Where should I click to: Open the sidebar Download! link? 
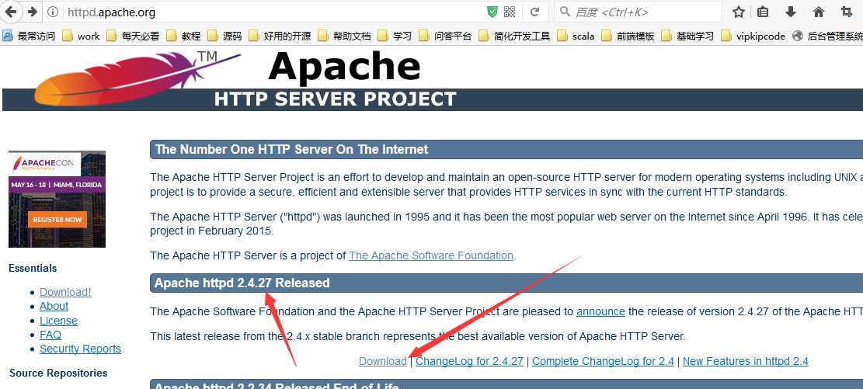click(65, 292)
